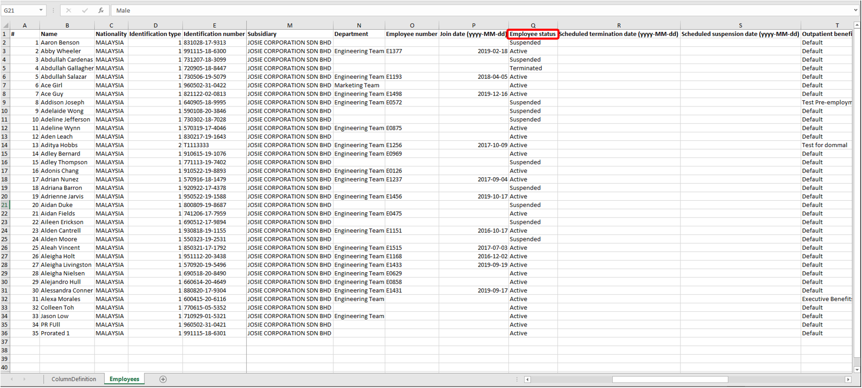Click the horizontal scrollbar left arrow
862x388 pixels.
coord(527,380)
